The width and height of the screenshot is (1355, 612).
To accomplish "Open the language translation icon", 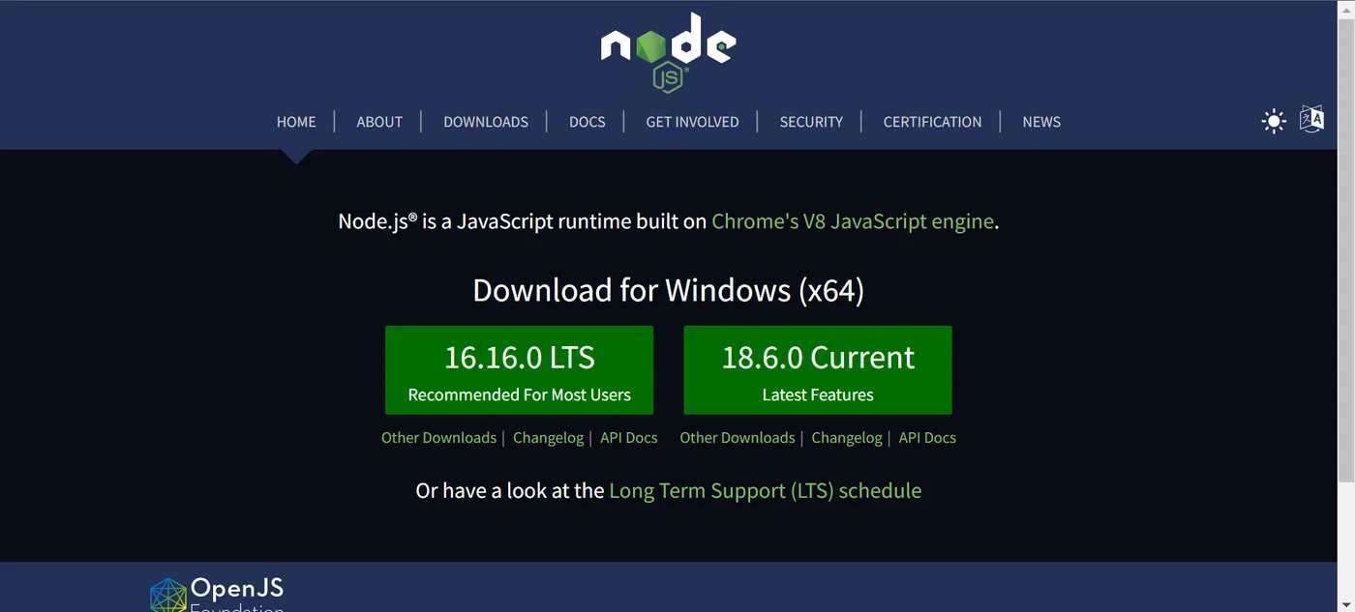I will click(1311, 119).
